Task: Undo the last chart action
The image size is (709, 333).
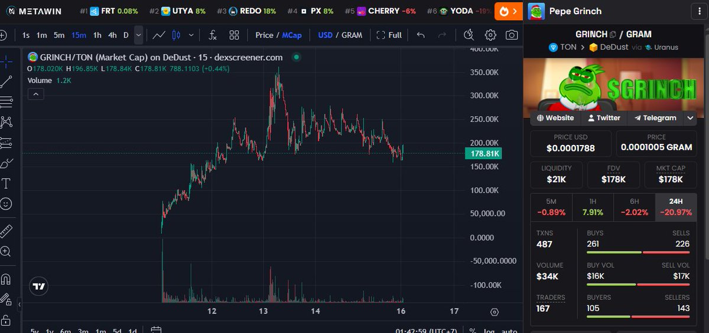Action: click(421, 35)
